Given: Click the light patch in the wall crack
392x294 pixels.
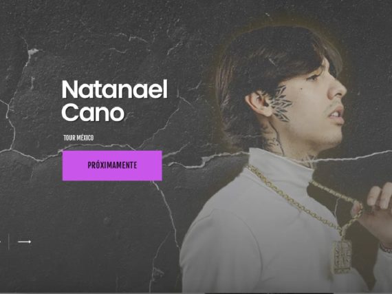Looking at the screenshot, I should pyautogui.click(x=33, y=52).
